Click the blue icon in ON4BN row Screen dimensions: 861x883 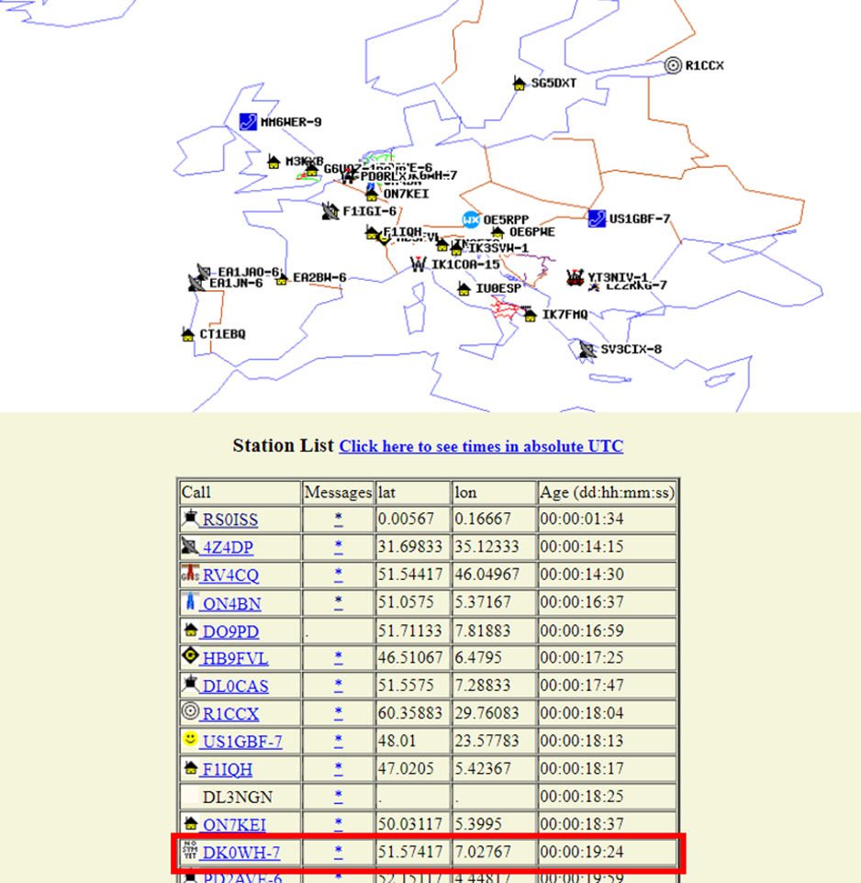click(x=190, y=601)
